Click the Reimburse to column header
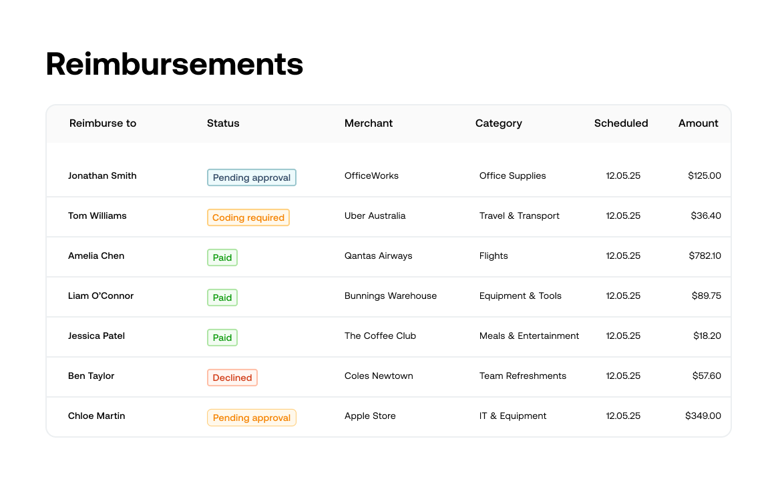Screen dimensions: 784x495 pyautogui.click(x=103, y=123)
